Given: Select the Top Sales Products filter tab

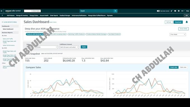Looking at the screenshot, I should click(x=114, y=34).
